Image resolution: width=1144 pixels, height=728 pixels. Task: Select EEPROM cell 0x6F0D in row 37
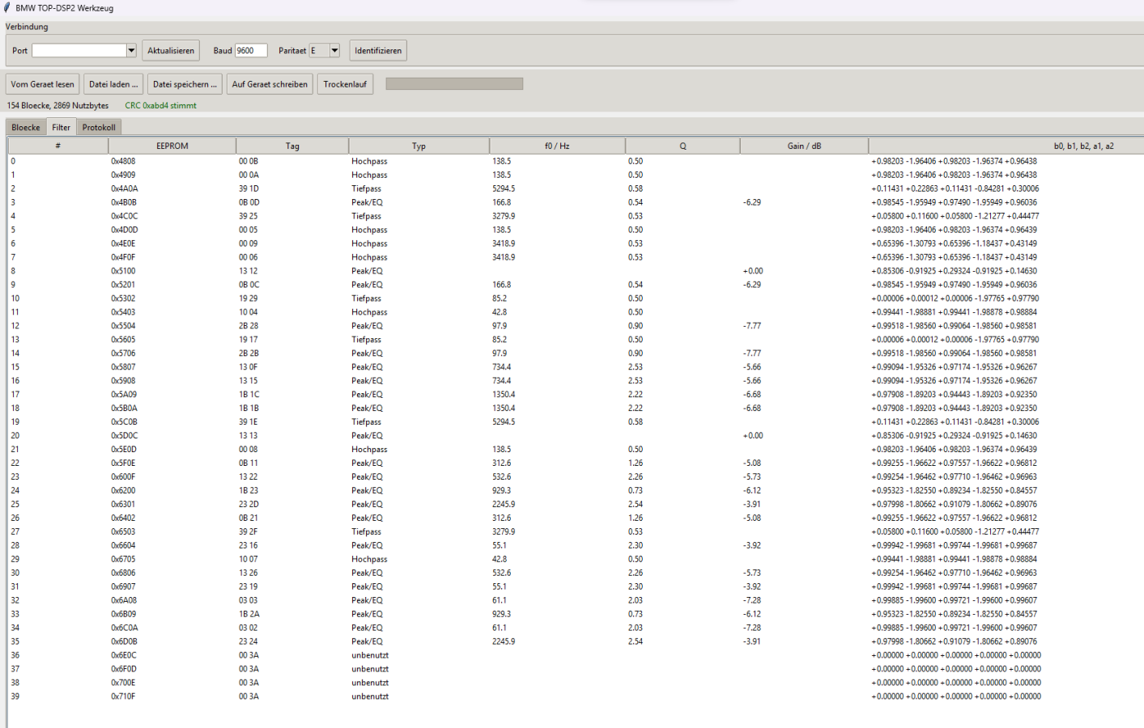pyautogui.click(x=124, y=670)
